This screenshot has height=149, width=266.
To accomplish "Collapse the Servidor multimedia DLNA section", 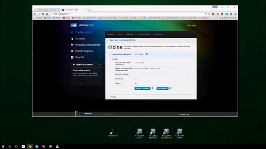I will pos(108,40).
